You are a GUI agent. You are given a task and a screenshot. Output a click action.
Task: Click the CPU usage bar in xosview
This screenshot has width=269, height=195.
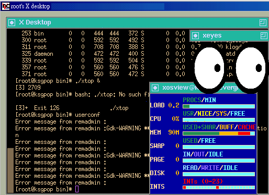pos(219,120)
